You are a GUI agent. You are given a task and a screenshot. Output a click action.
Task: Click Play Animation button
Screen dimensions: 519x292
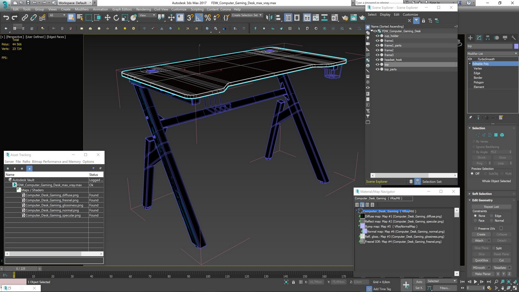475,282
